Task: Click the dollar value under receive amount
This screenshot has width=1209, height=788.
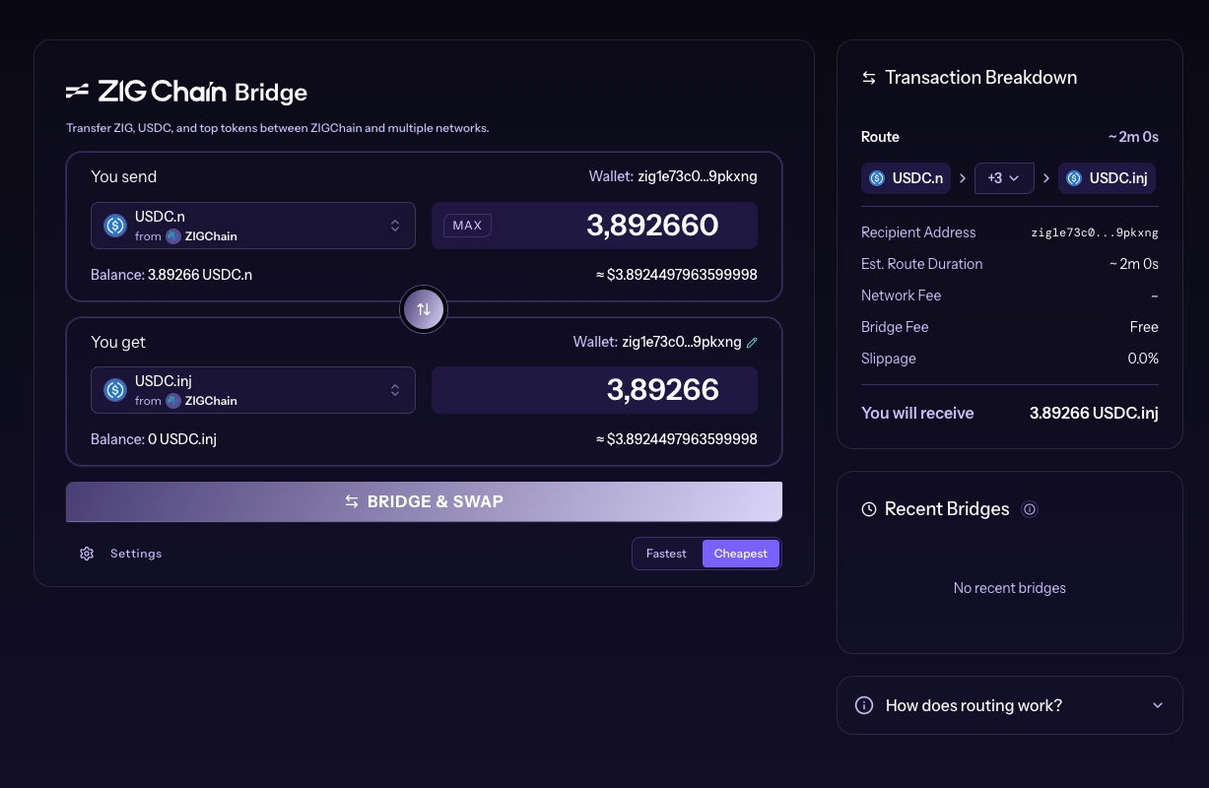Action: tap(677, 439)
